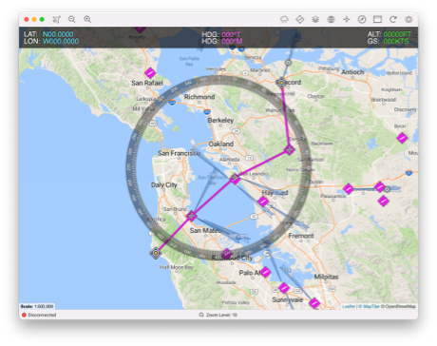Click the magenta airport marker at Hayward
This screenshot has height=346, width=437.
(263, 201)
